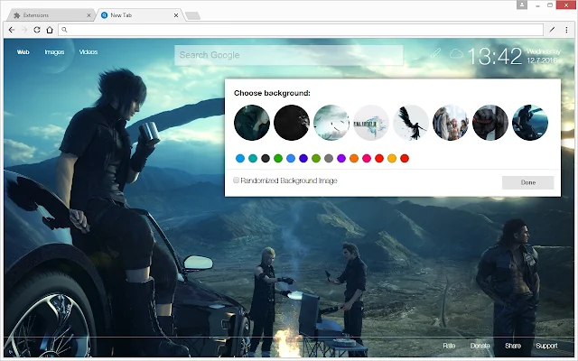Focus the Search Google box
Screen dimensions: 578x361
coord(289,55)
